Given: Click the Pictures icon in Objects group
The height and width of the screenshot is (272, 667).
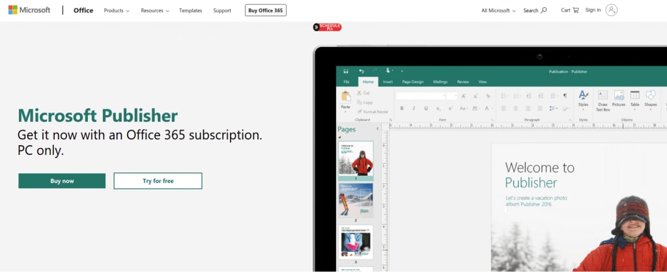Looking at the screenshot, I should 619,95.
